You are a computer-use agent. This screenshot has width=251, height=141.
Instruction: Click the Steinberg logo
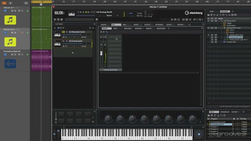[193, 13]
